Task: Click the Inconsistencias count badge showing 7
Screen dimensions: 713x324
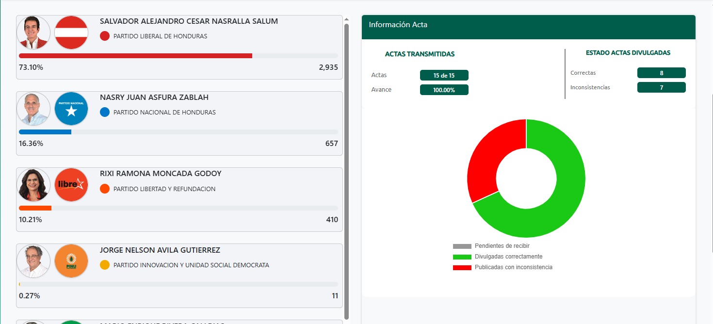Action: (662, 87)
